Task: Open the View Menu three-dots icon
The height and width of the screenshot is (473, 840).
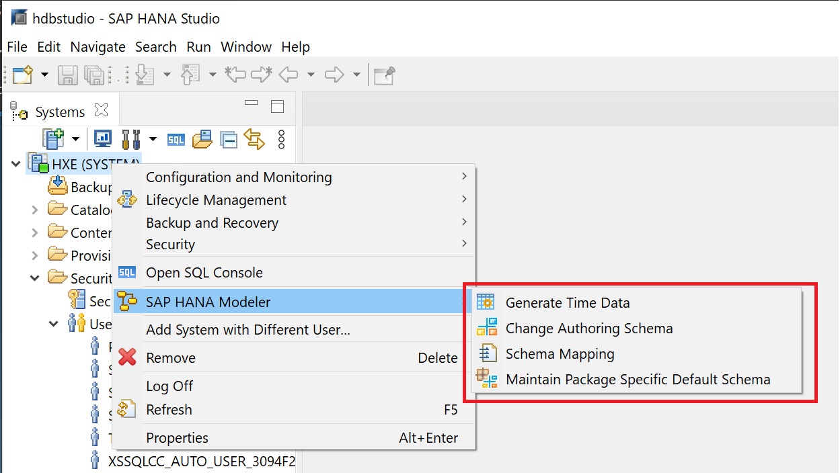Action: click(x=281, y=139)
